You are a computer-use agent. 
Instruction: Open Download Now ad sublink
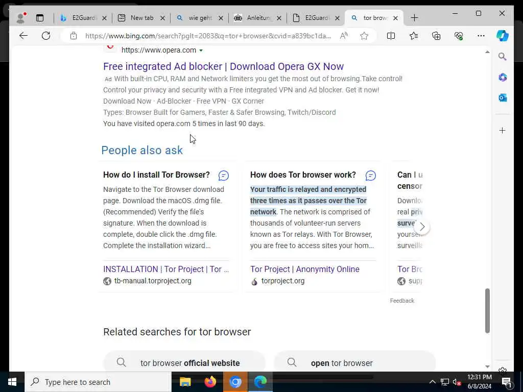(127, 101)
